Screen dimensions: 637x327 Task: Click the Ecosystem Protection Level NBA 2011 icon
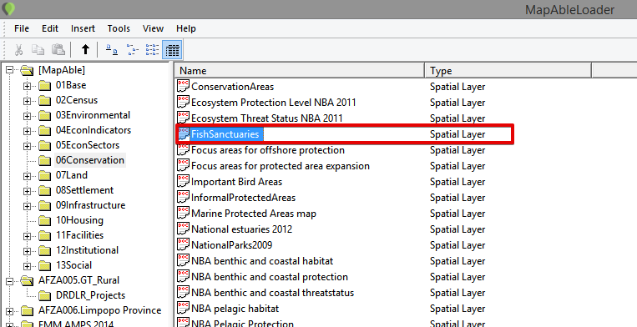pos(183,102)
